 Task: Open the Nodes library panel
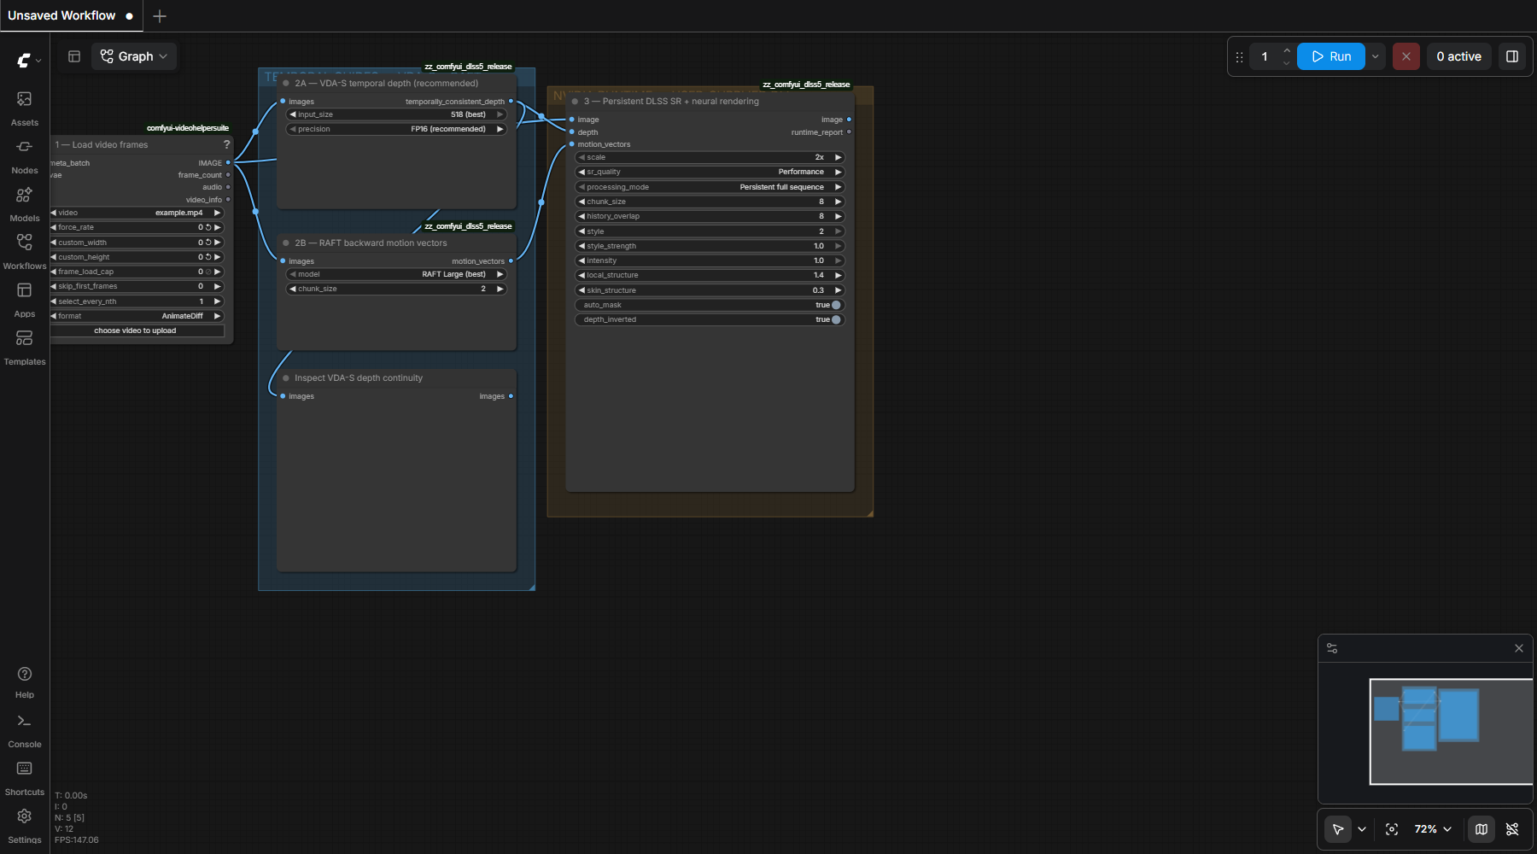coord(24,156)
